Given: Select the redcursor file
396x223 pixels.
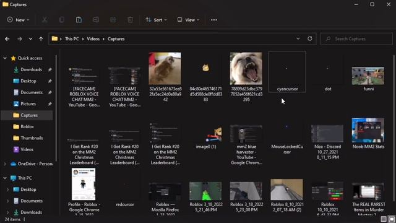Looking at the screenshot, I should tap(125, 195).
